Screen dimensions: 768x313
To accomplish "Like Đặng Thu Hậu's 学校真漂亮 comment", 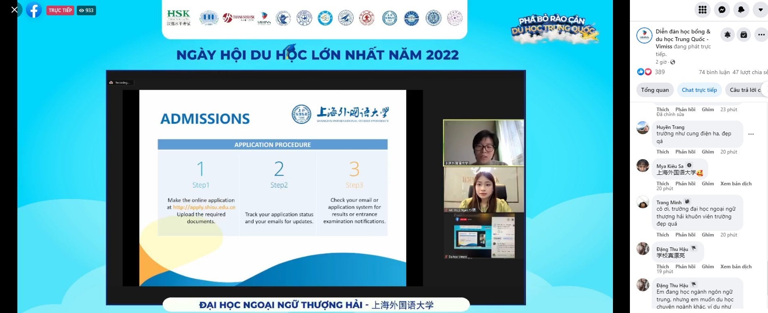I will pos(663,267).
